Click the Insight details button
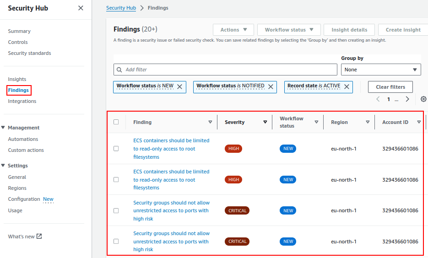Viewport: 428px width, 258px height. click(349, 30)
